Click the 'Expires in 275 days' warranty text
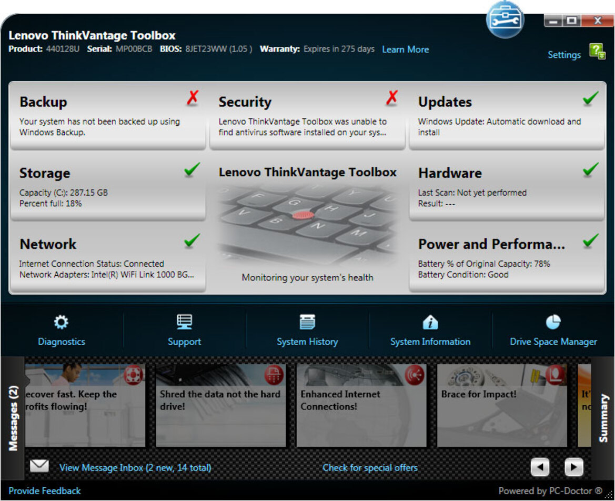Viewport: 615px width, 501px height. (339, 49)
